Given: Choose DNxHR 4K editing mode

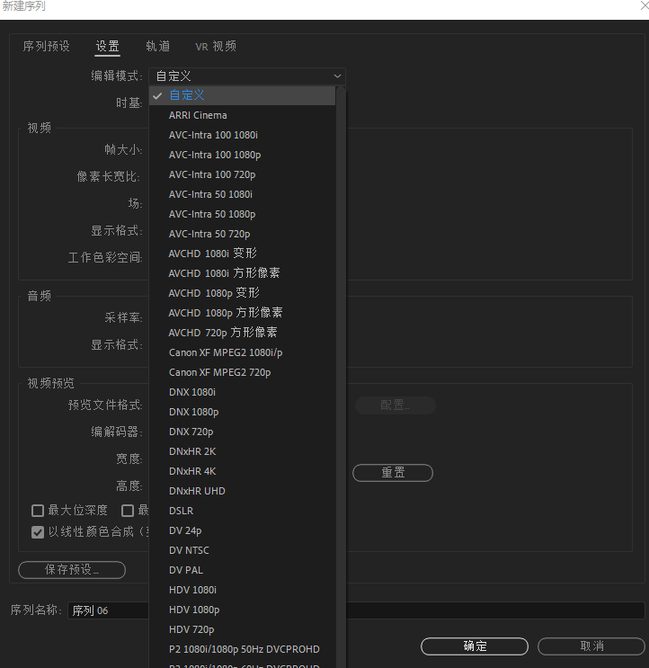Looking at the screenshot, I should tap(192, 471).
